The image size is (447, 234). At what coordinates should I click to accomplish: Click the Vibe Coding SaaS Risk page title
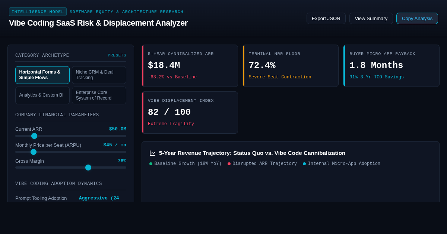(98, 23)
